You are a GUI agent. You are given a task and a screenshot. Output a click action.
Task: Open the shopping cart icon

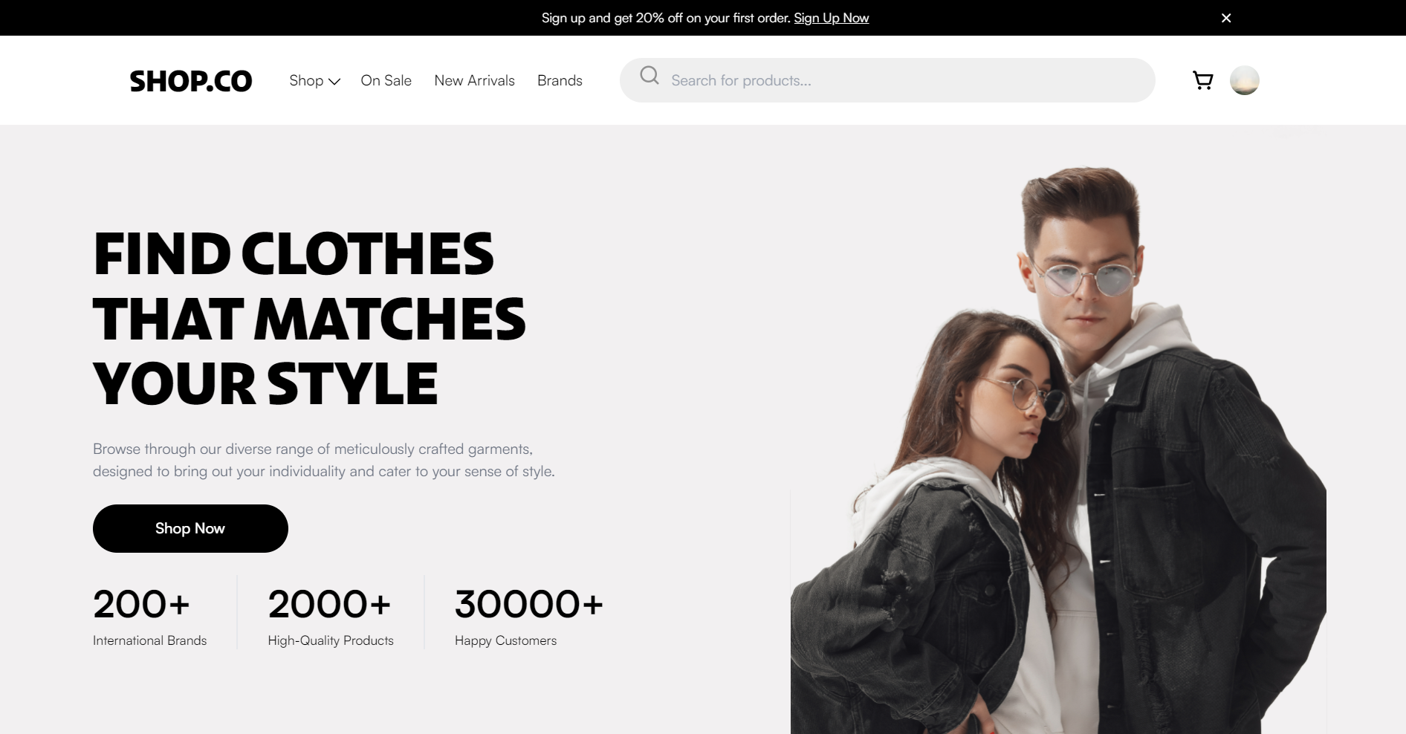1202,80
